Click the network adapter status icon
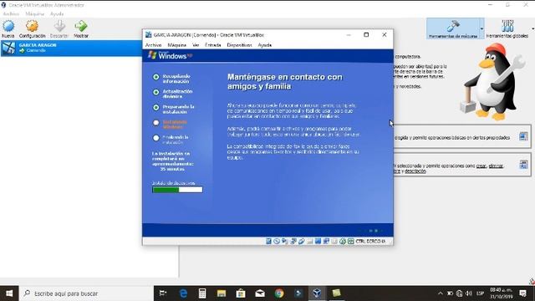The width and height of the screenshot is (535, 301). pos(293,242)
